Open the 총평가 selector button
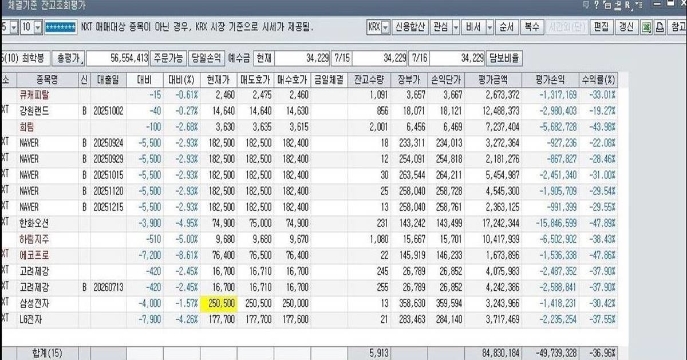The width and height of the screenshot is (687, 360). (x=68, y=58)
